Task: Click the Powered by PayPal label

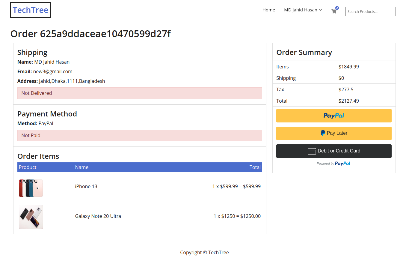Action: [333, 164]
